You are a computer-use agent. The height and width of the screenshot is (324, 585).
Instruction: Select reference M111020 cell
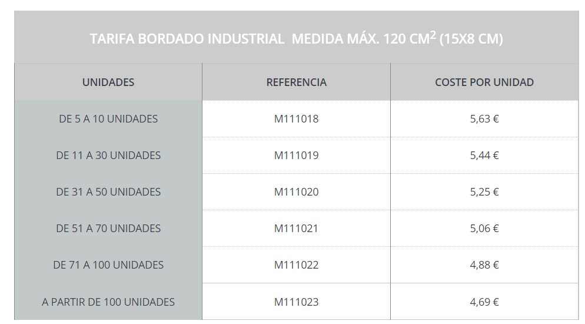[296, 192]
